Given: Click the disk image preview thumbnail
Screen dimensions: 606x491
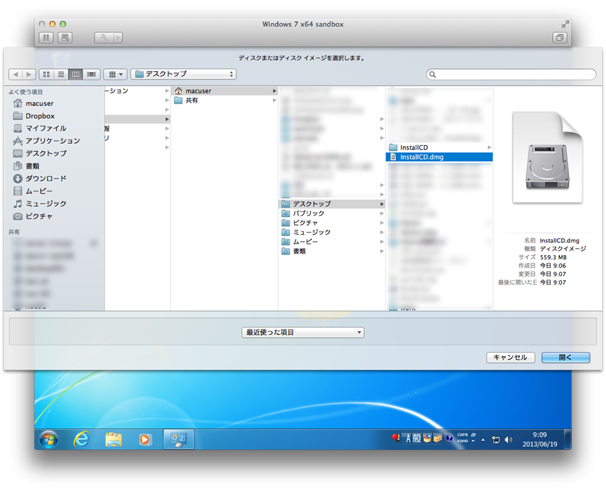Looking at the screenshot, I should click(x=547, y=157).
